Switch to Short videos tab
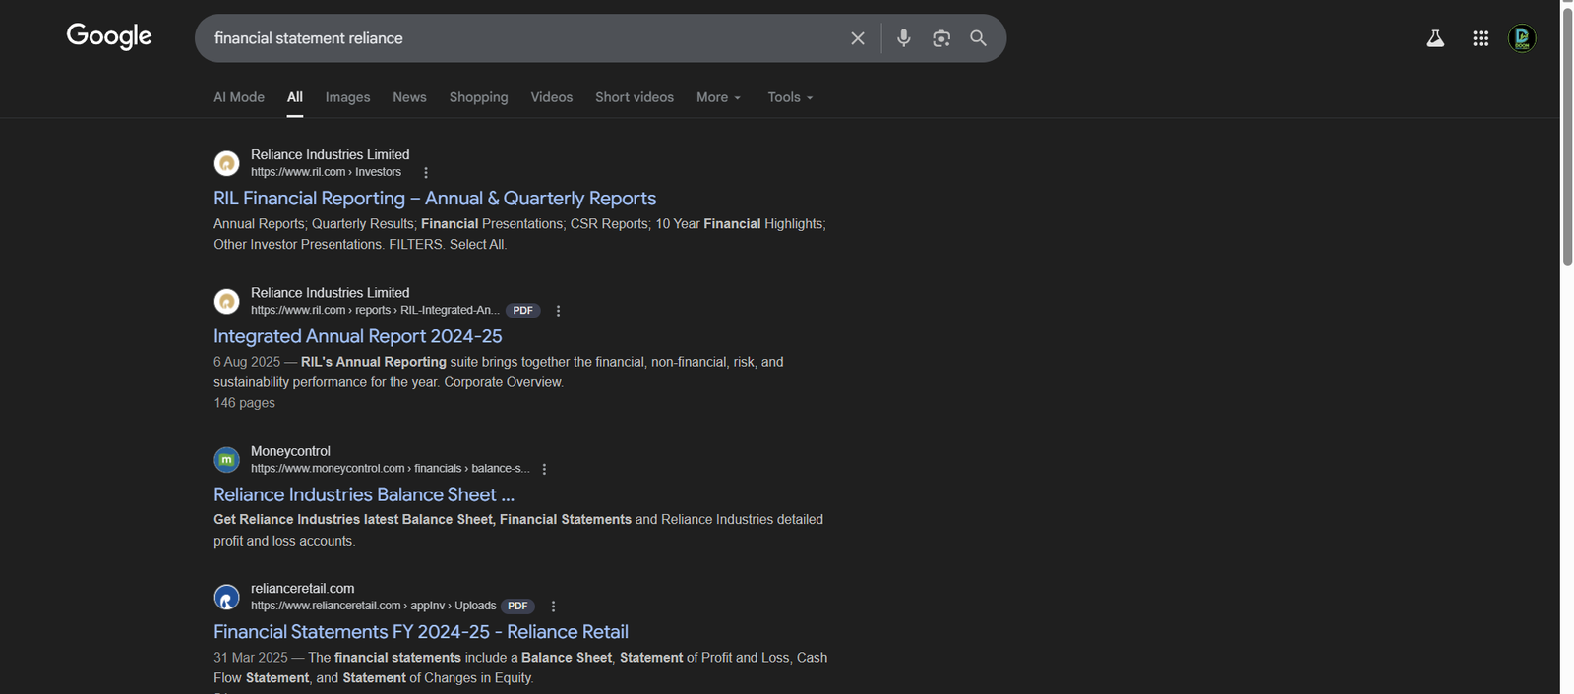Image resolution: width=1574 pixels, height=694 pixels. [x=635, y=97]
